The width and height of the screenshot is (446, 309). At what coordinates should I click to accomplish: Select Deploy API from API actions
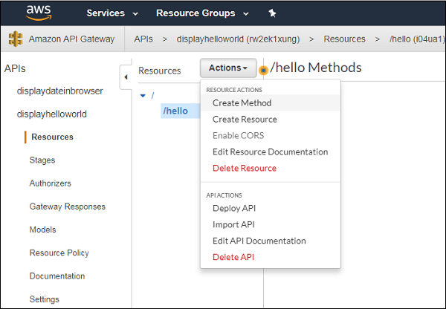234,209
